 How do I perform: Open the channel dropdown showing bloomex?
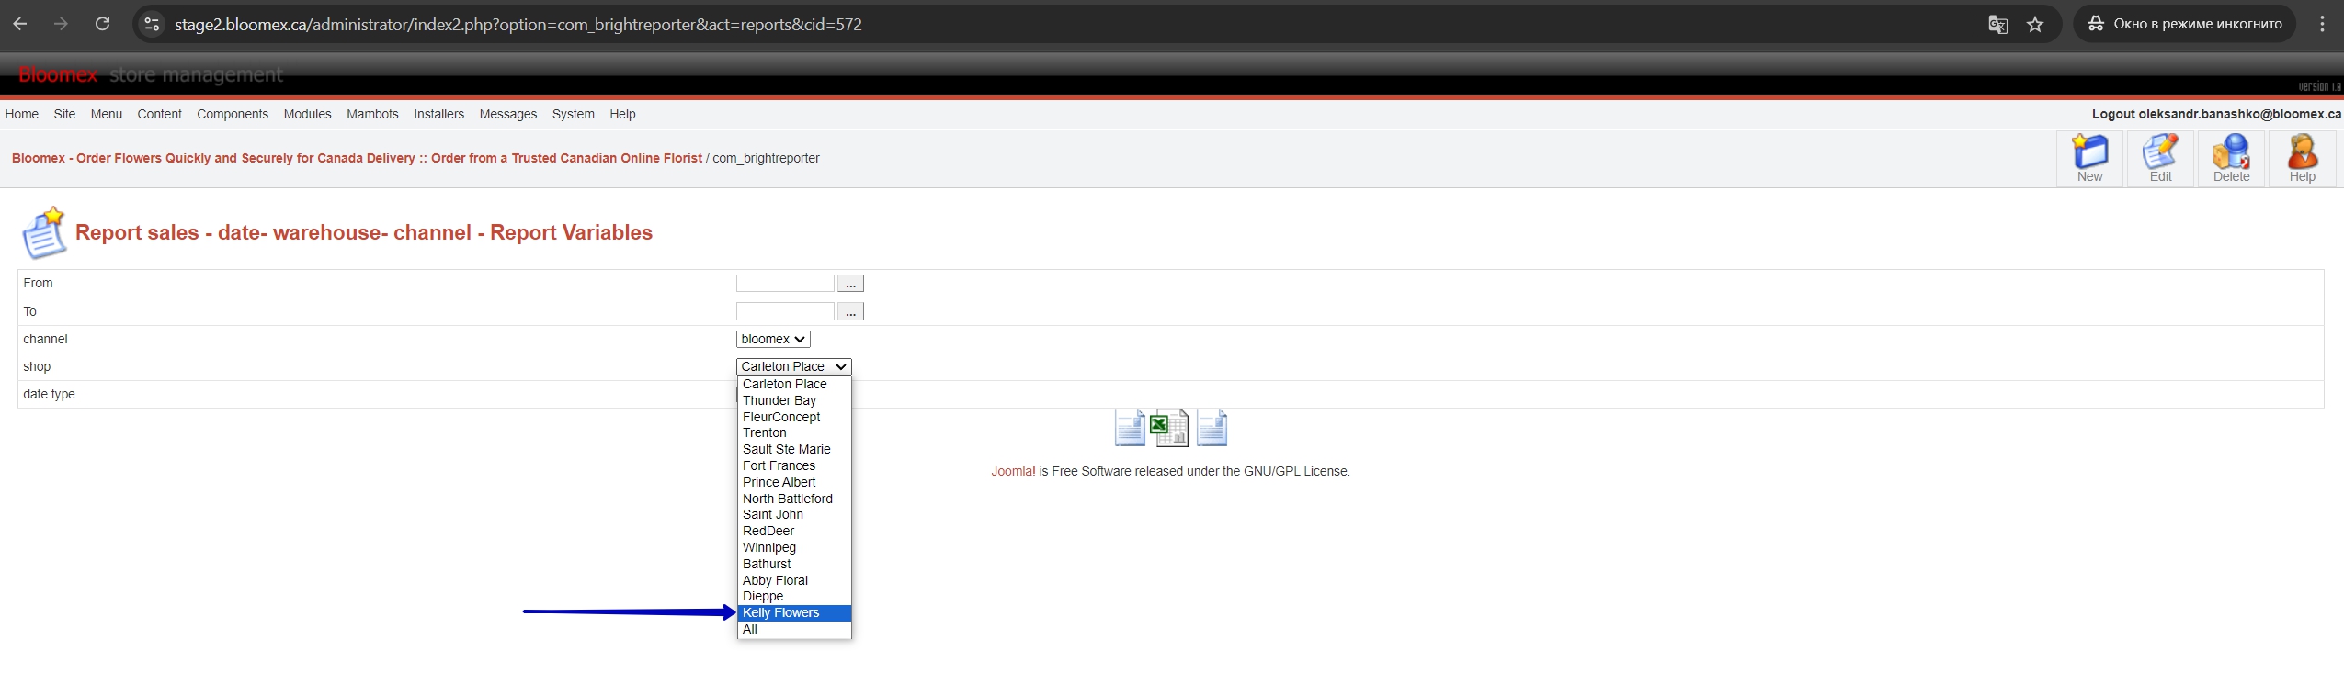click(773, 339)
